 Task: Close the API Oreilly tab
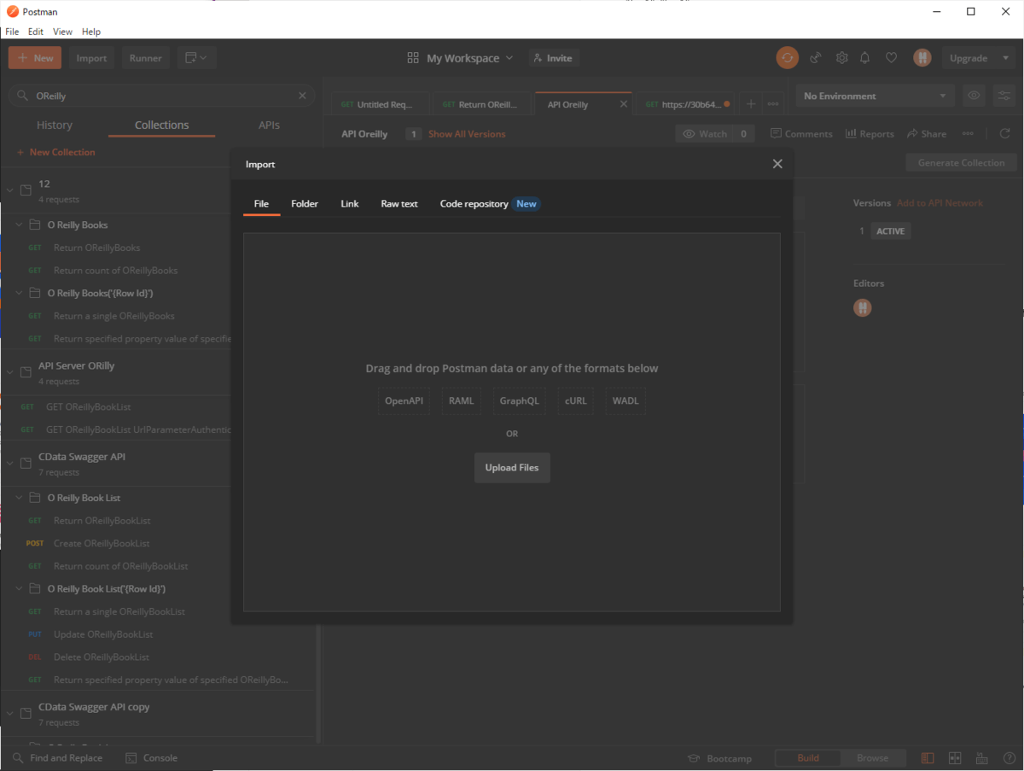coord(623,104)
